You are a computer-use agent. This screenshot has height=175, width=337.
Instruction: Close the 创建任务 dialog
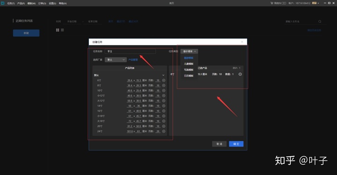(242, 42)
